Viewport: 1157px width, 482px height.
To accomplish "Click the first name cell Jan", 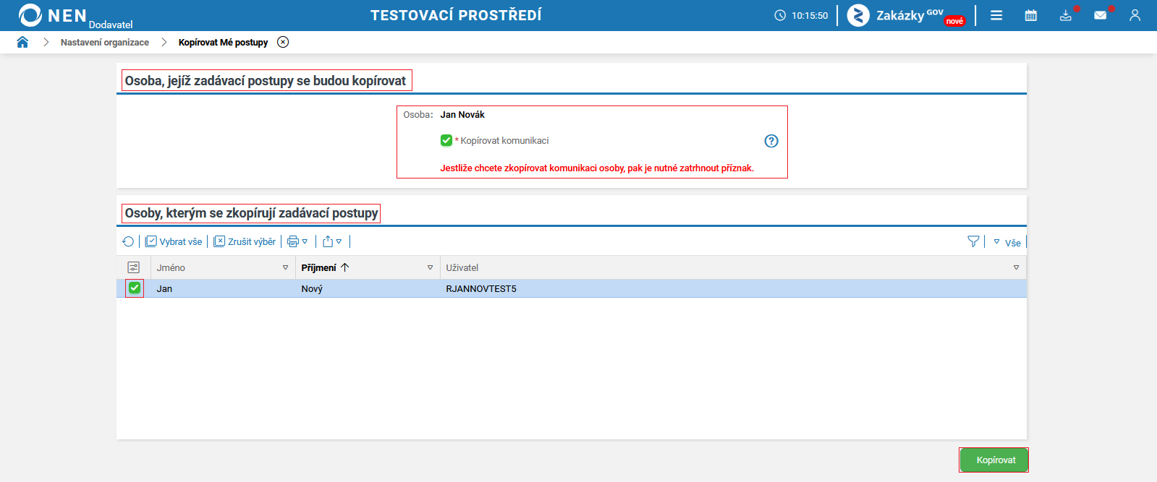I will tap(164, 288).
